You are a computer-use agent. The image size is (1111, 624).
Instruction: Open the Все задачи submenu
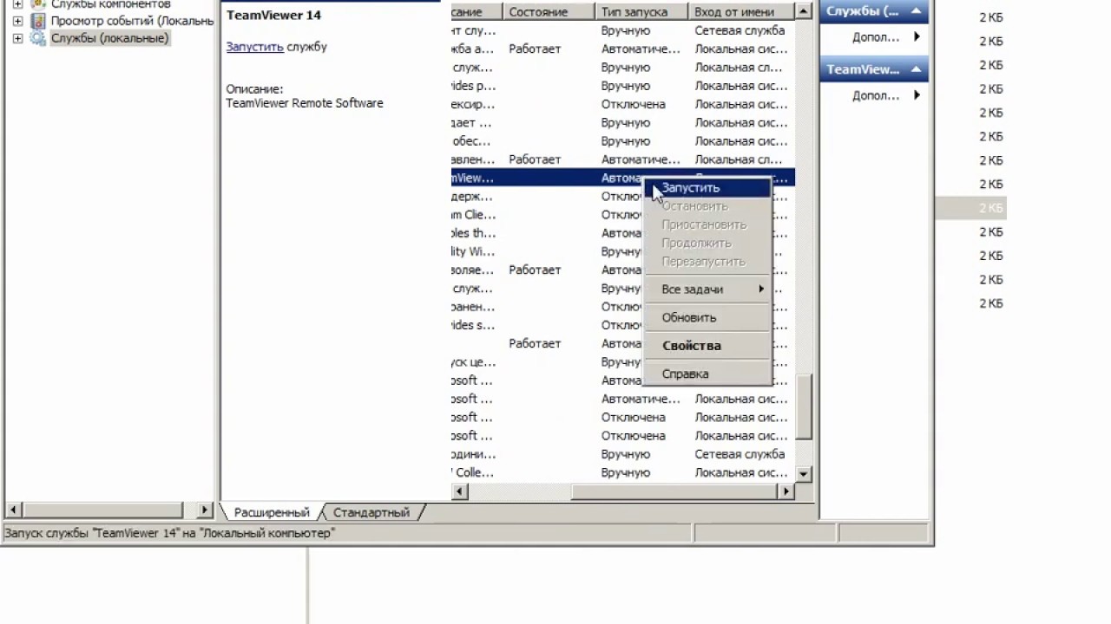pos(707,289)
